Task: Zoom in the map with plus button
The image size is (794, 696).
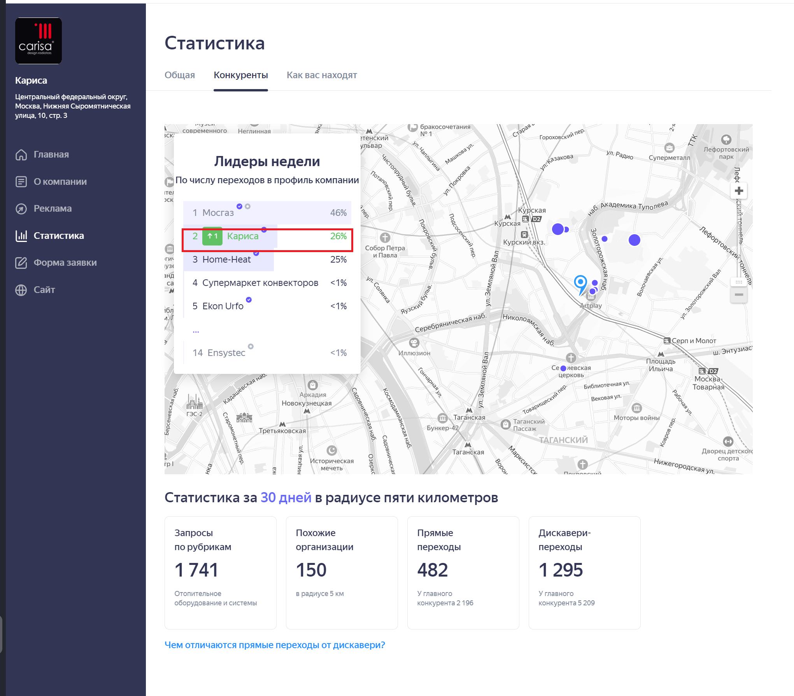Action: pyautogui.click(x=739, y=191)
